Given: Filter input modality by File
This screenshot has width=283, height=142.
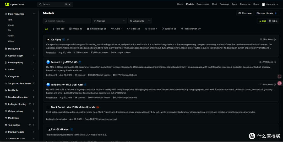Looking at the screenshot, I should [x=10, y=30].
